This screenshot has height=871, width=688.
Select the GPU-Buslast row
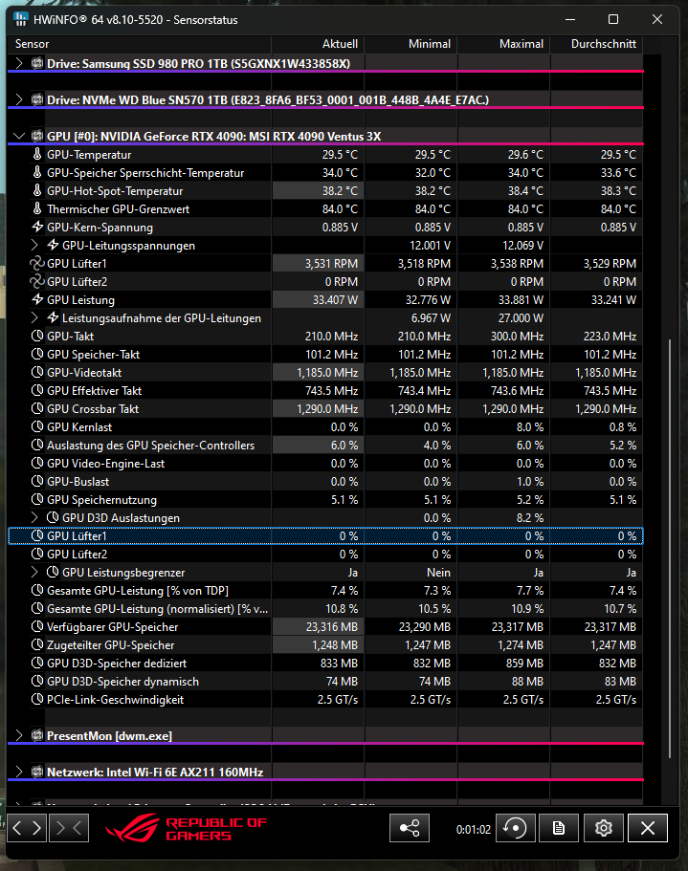tap(325, 482)
